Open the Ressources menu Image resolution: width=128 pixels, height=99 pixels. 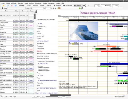(38, 3)
